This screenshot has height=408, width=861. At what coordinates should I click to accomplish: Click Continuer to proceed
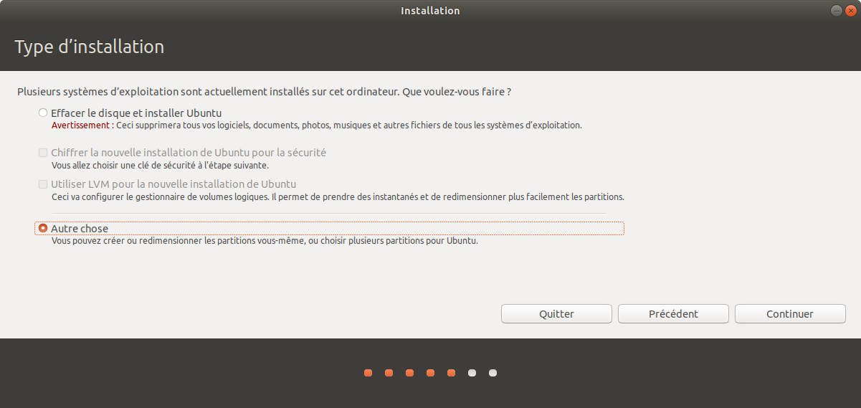pos(790,314)
